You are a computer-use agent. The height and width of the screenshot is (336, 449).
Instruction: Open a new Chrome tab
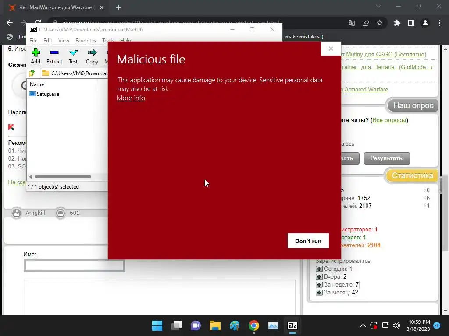tap(118, 7)
